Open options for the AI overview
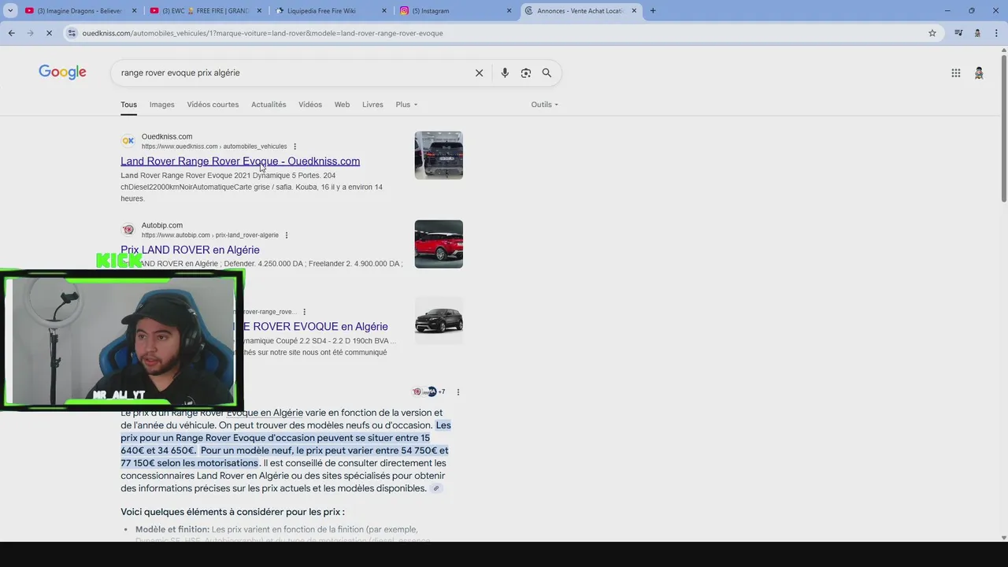 pyautogui.click(x=458, y=392)
